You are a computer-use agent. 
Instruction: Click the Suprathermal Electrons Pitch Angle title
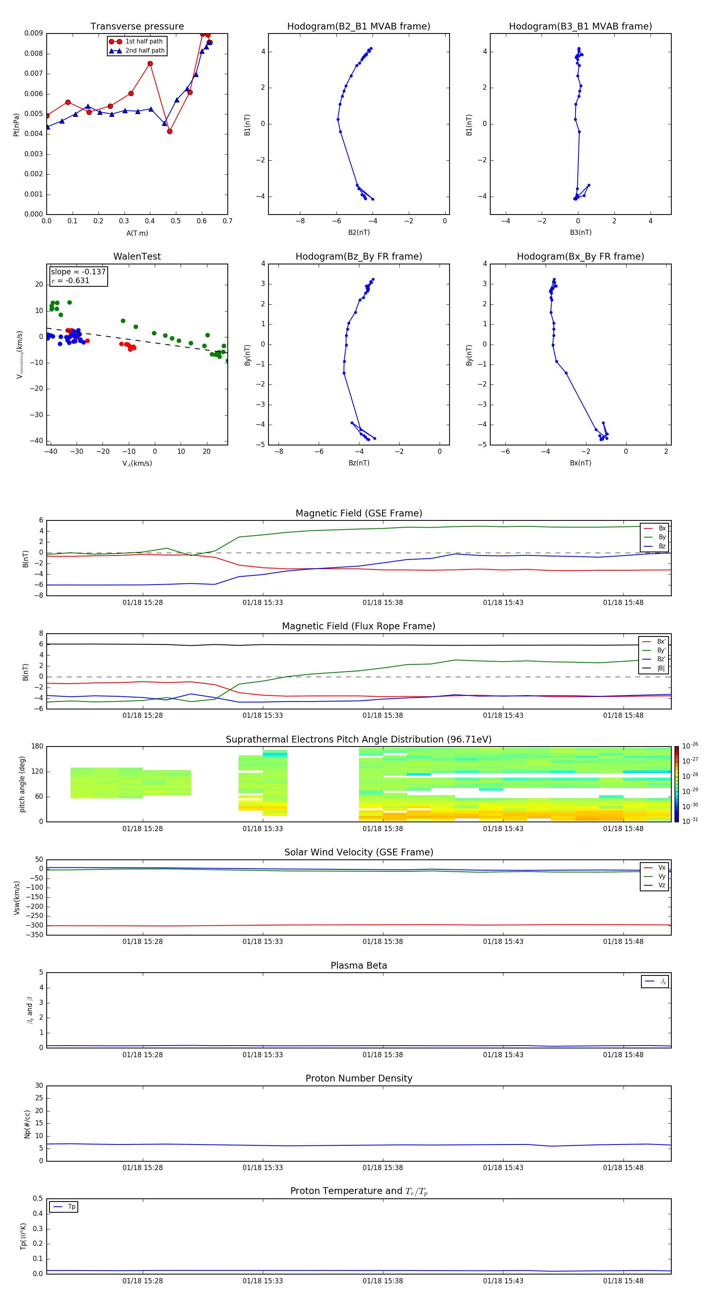pyautogui.click(x=359, y=739)
